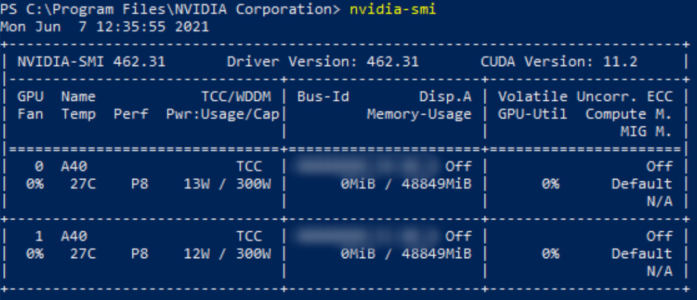Click the Mon Jun 7 timestamp line

pyautogui.click(x=105, y=27)
